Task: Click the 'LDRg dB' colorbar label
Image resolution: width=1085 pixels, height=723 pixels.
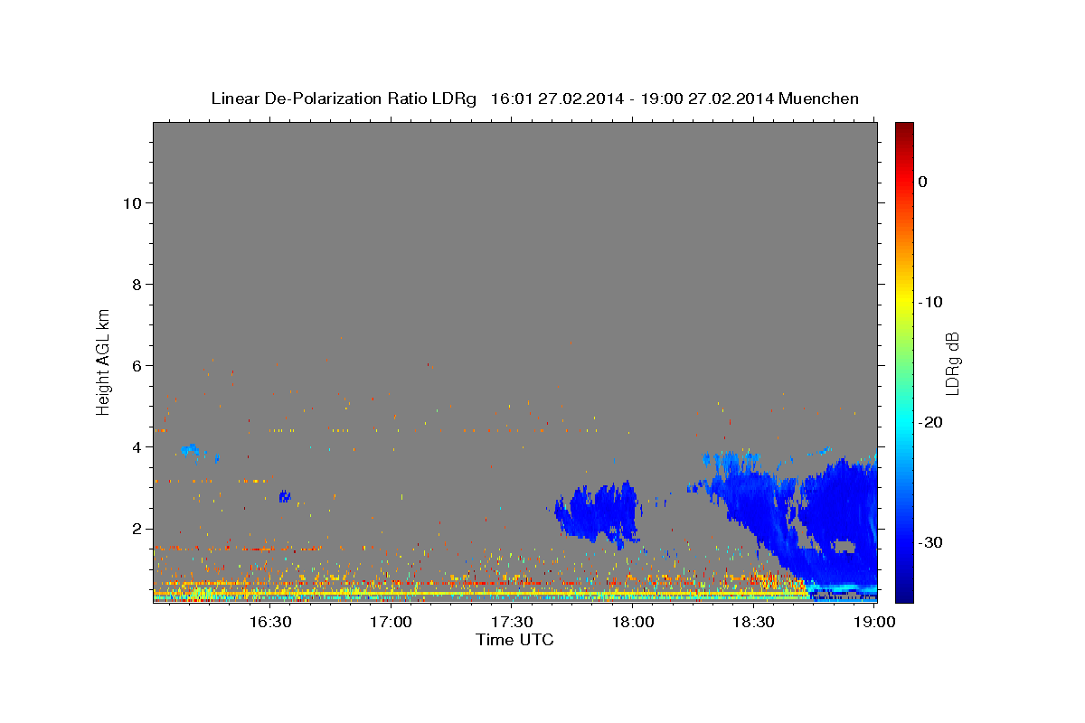Action: 952,363
